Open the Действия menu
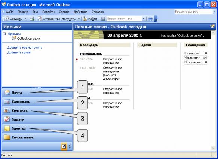218x159 pixels. tap(80, 12)
